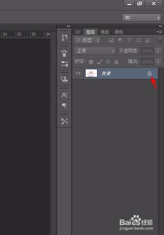
Task: Filter layers by smart objects icon
Action: point(148,40)
